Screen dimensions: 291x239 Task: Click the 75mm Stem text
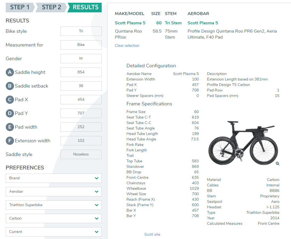point(171,34)
